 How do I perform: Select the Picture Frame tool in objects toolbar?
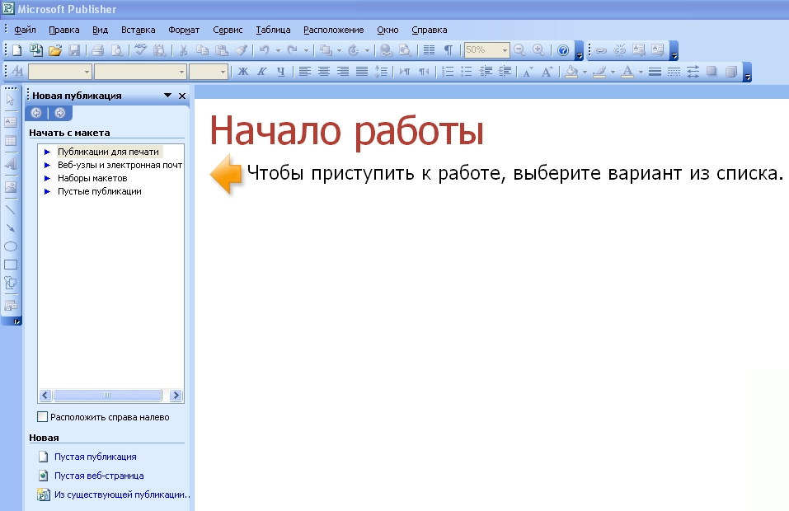pos(10,187)
